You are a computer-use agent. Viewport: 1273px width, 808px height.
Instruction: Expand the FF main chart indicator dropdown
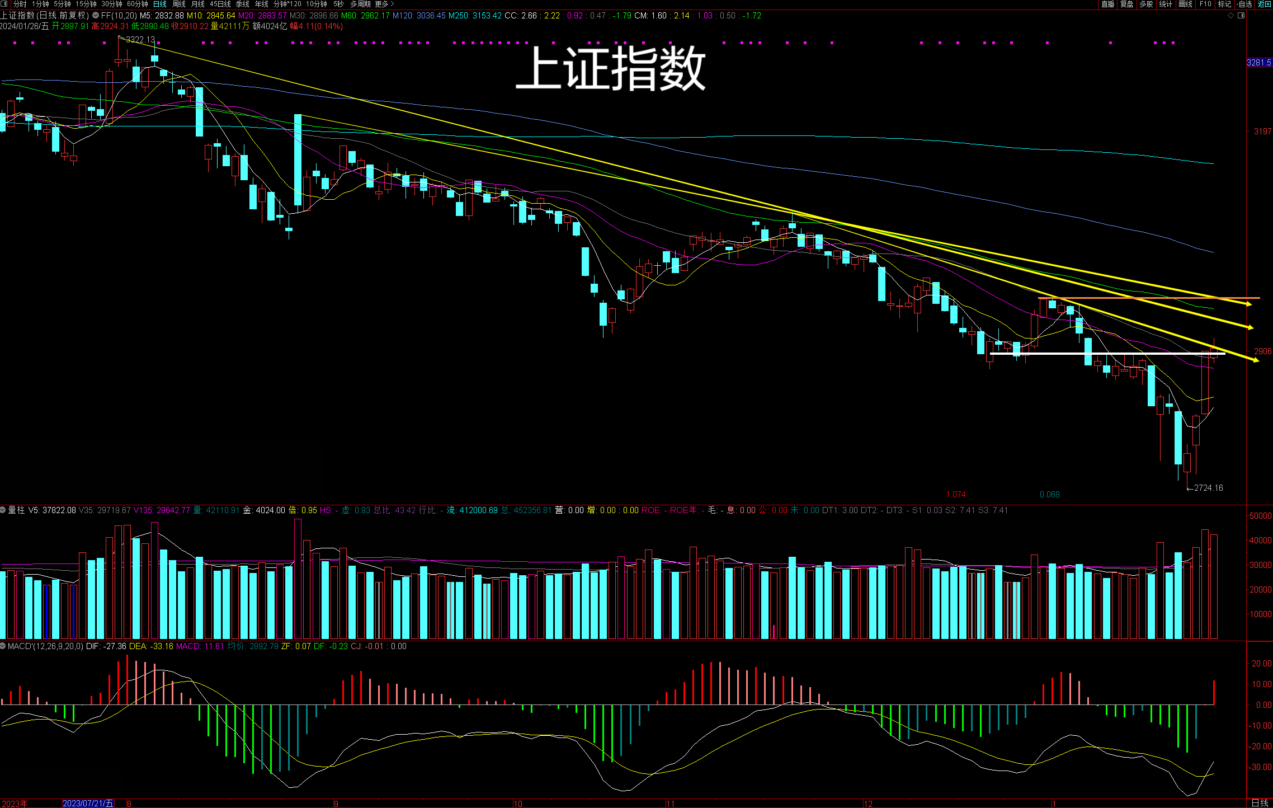point(96,16)
